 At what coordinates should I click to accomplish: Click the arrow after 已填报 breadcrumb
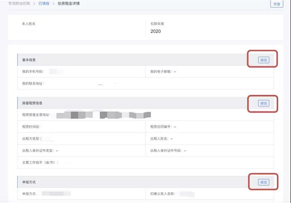54,3
